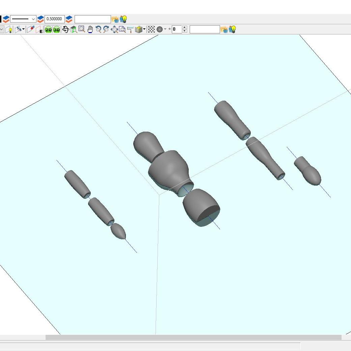Click the 3D orbit rotate icon
351x351 pixels.
(x=65, y=29)
